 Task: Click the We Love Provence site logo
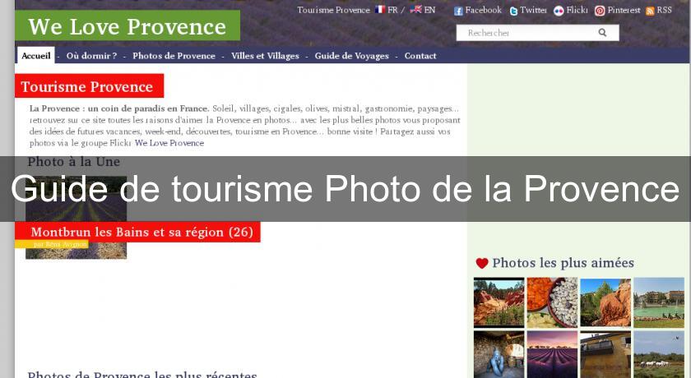click(128, 26)
